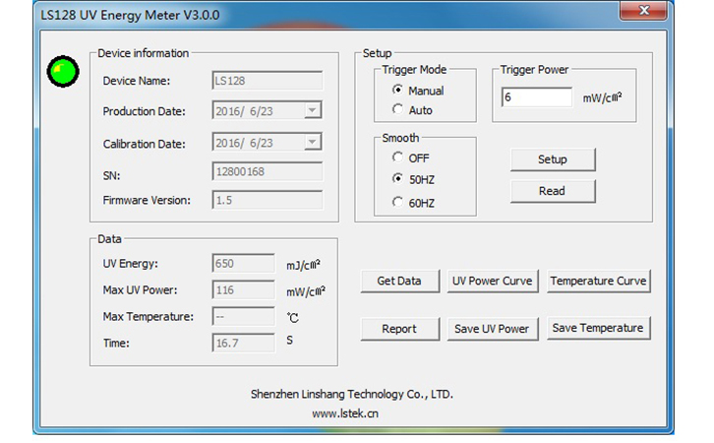Turn smoothing OFF
Screen dimensions: 714x443
tap(398, 158)
